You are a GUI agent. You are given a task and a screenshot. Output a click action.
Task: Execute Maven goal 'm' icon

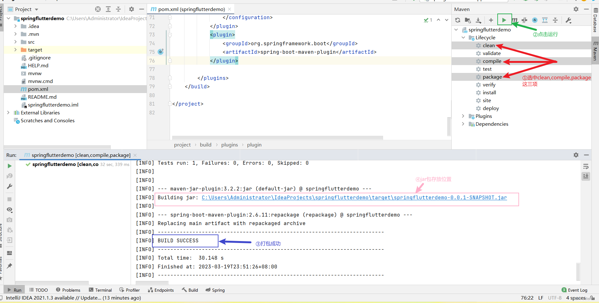pyautogui.click(x=515, y=20)
